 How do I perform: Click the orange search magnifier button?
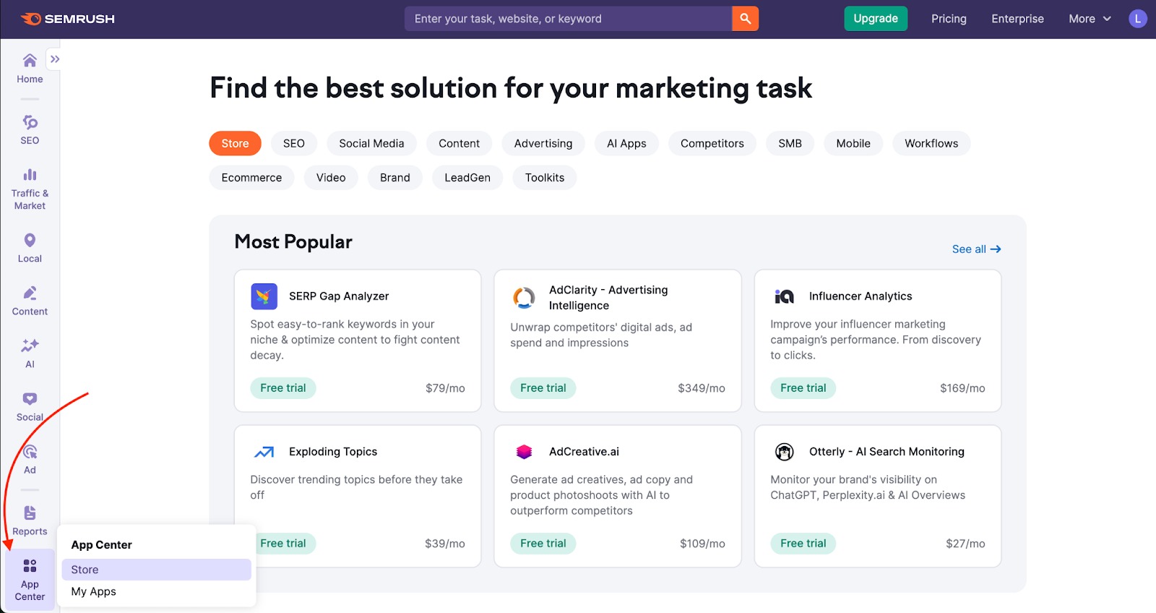(745, 19)
